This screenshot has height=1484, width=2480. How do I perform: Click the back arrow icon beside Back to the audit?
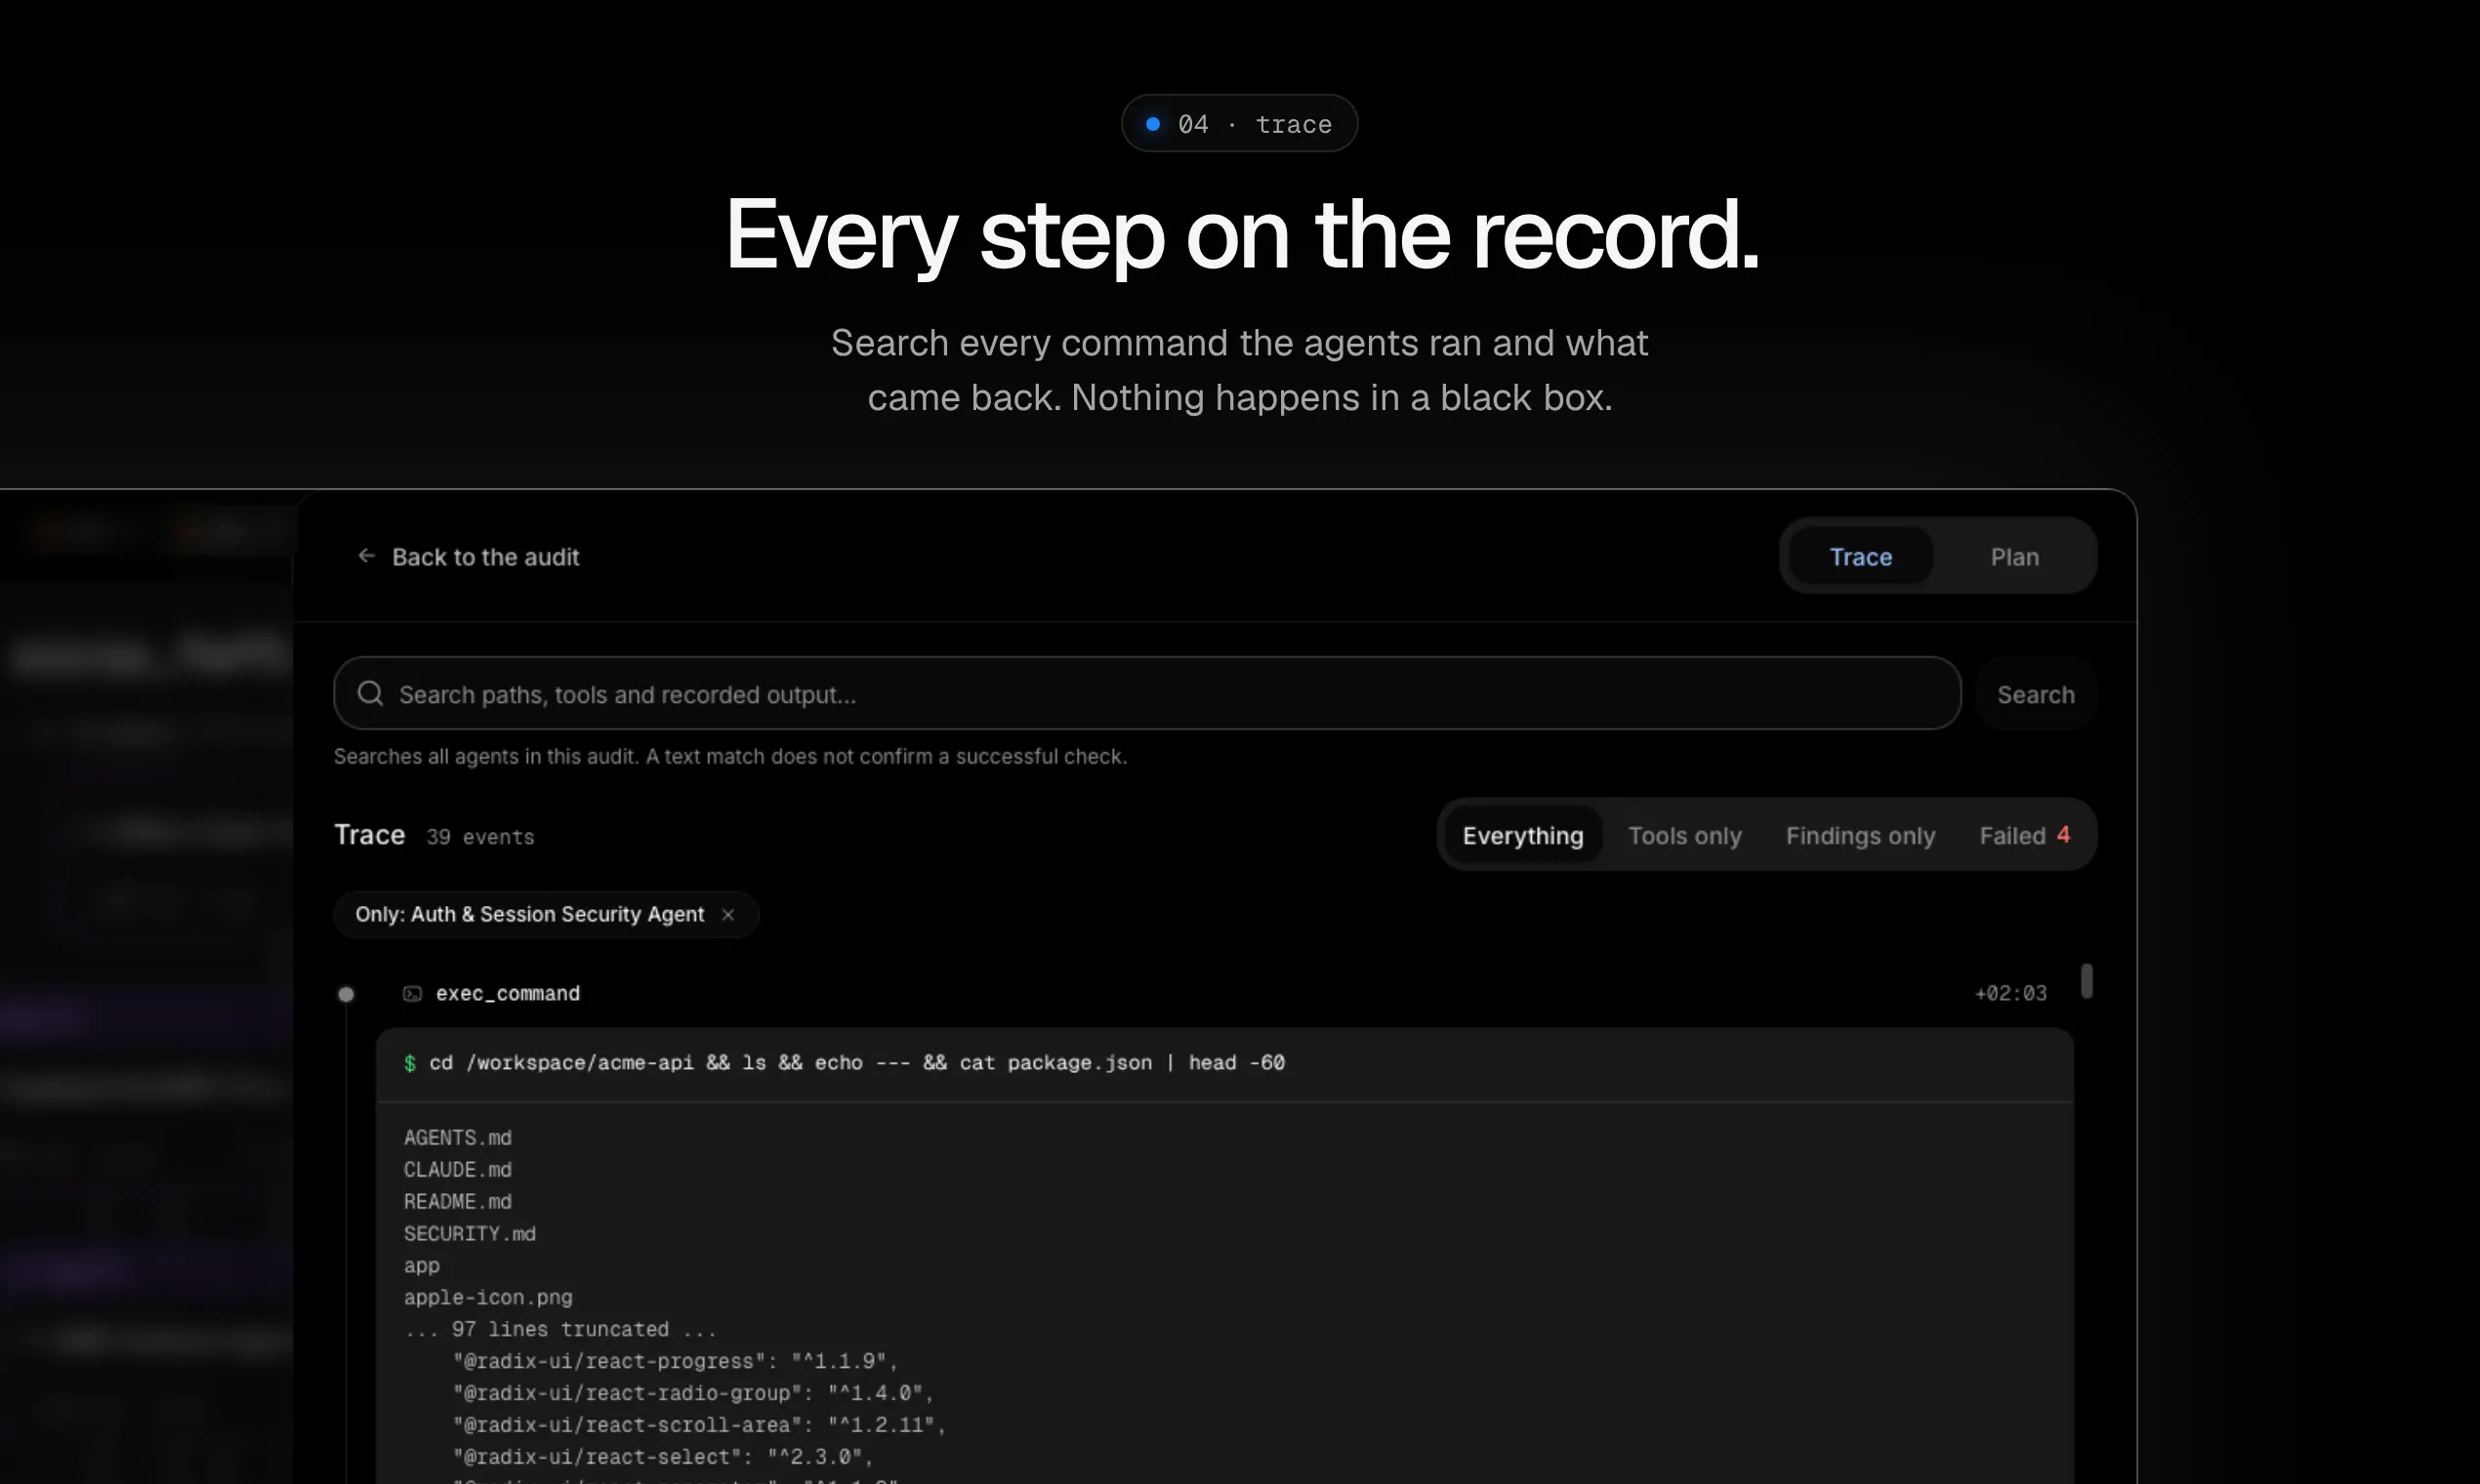click(x=366, y=555)
